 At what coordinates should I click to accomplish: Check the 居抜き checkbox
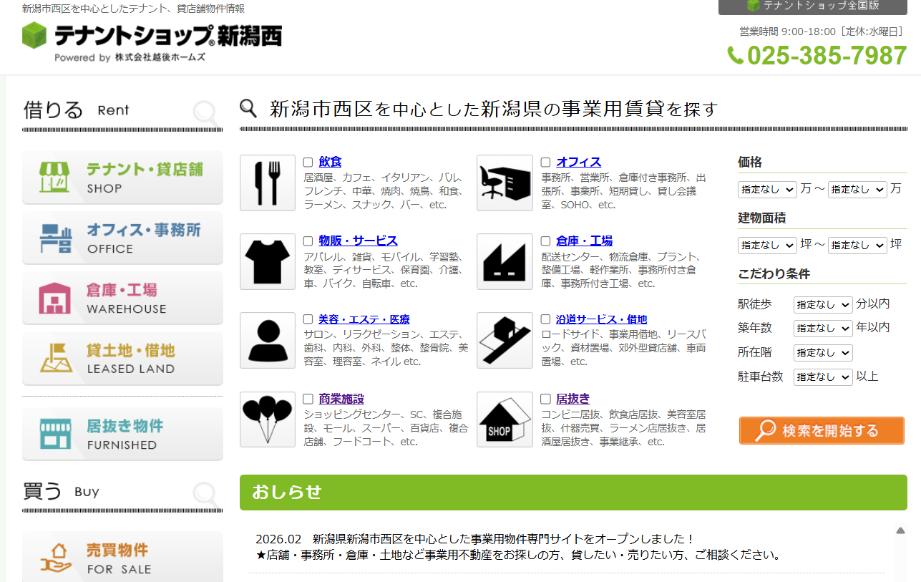point(545,400)
